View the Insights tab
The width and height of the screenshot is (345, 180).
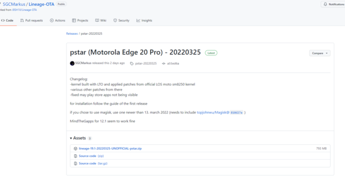click(x=144, y=20)
